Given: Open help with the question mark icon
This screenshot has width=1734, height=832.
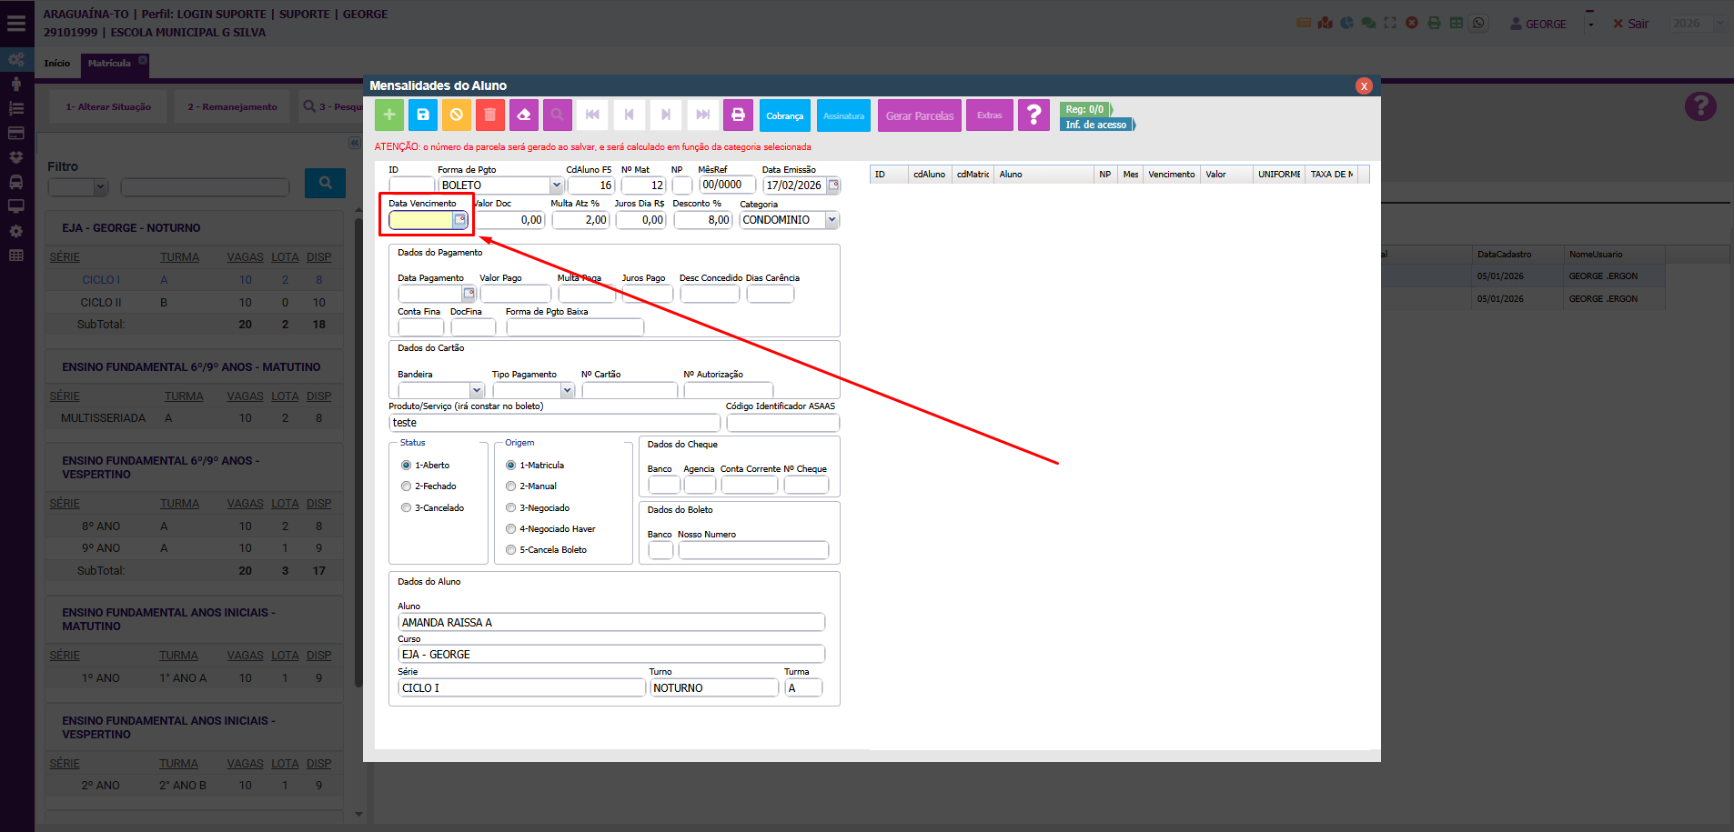Looking at the screenshot, I should click(x=1033, y=115).
